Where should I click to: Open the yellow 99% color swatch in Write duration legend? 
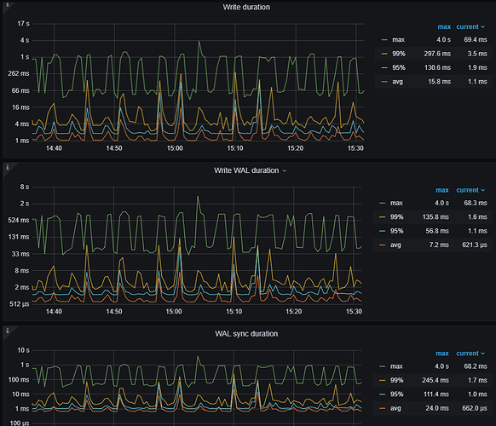click(x=384, y=54)
